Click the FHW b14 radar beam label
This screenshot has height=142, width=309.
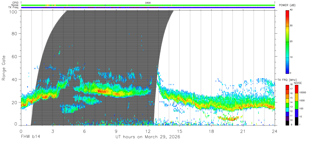coord(31,137)
